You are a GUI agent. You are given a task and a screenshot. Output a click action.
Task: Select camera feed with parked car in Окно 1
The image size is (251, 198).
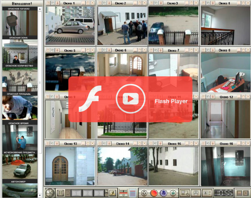click(x=70, y=26)
